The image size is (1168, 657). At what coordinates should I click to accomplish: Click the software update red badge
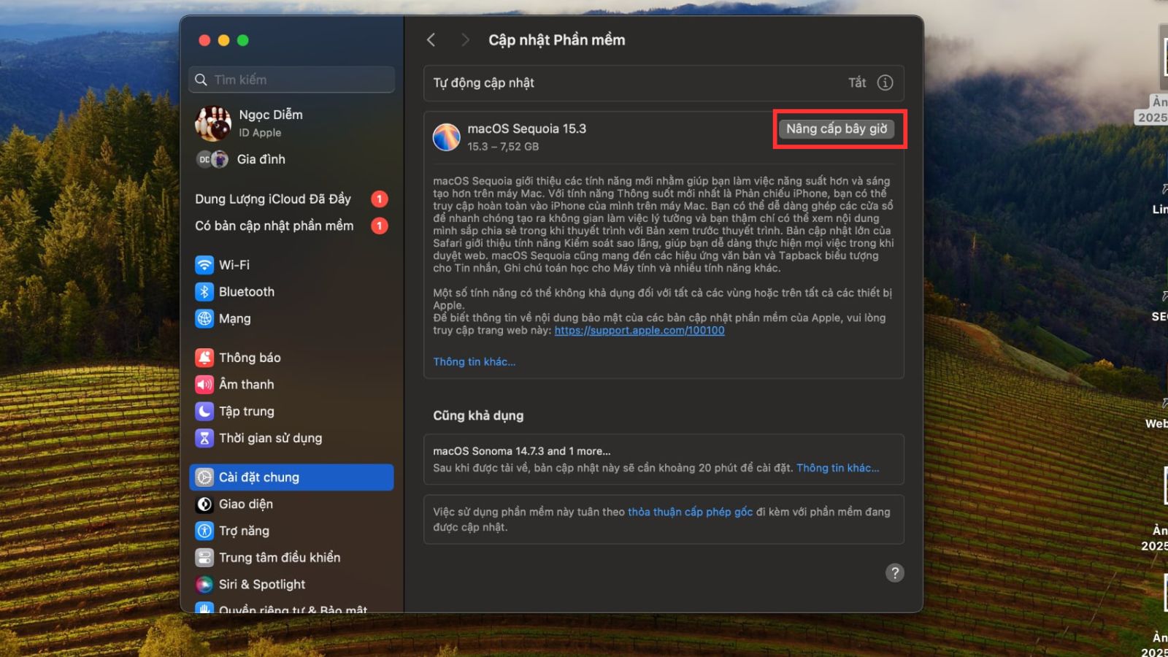point(380,226)
